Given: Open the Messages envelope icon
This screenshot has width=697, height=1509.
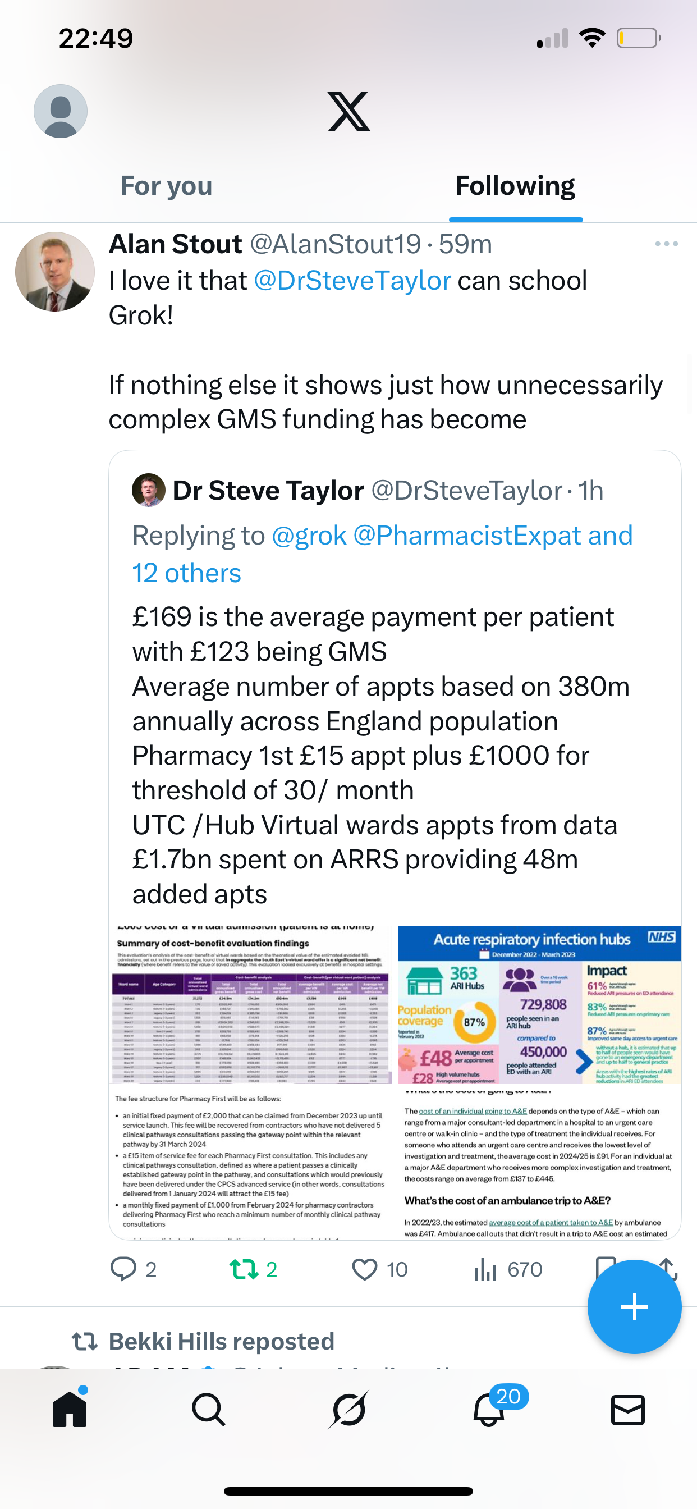Looking at the screenshot, I should click(628, 1410).
